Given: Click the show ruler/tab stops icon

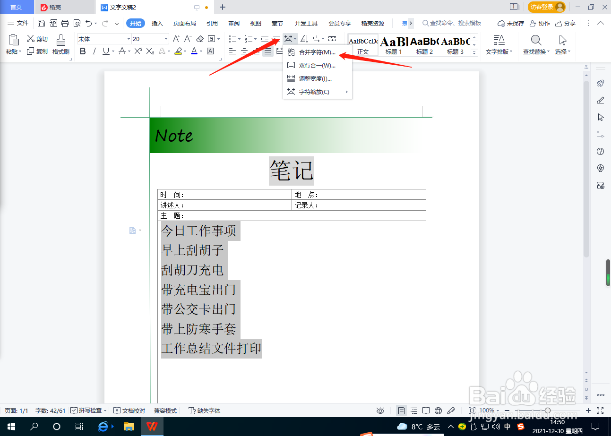Looking at the screenshot, I should tap(333, 39).
